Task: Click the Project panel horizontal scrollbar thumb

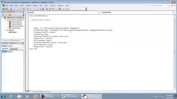Action: pos(12,40)
